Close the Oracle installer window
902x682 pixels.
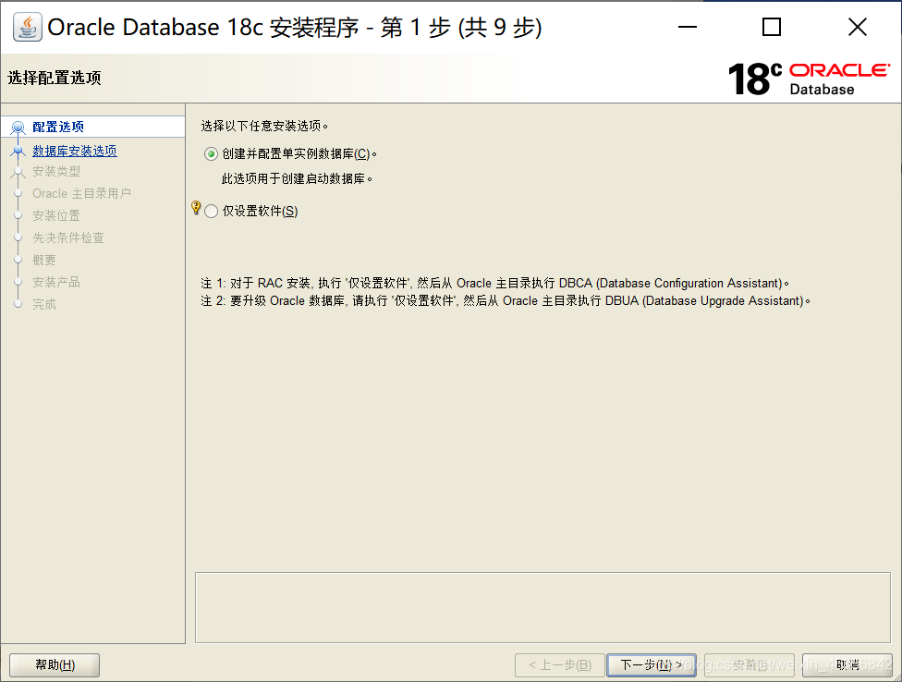(x=858, y=27)
